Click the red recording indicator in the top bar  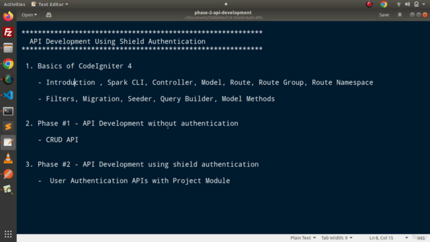click(370, 4)
